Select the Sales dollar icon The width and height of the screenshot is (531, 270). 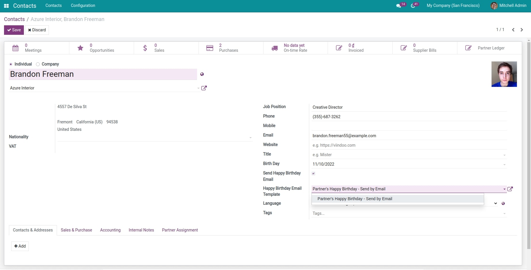point(145,48)
